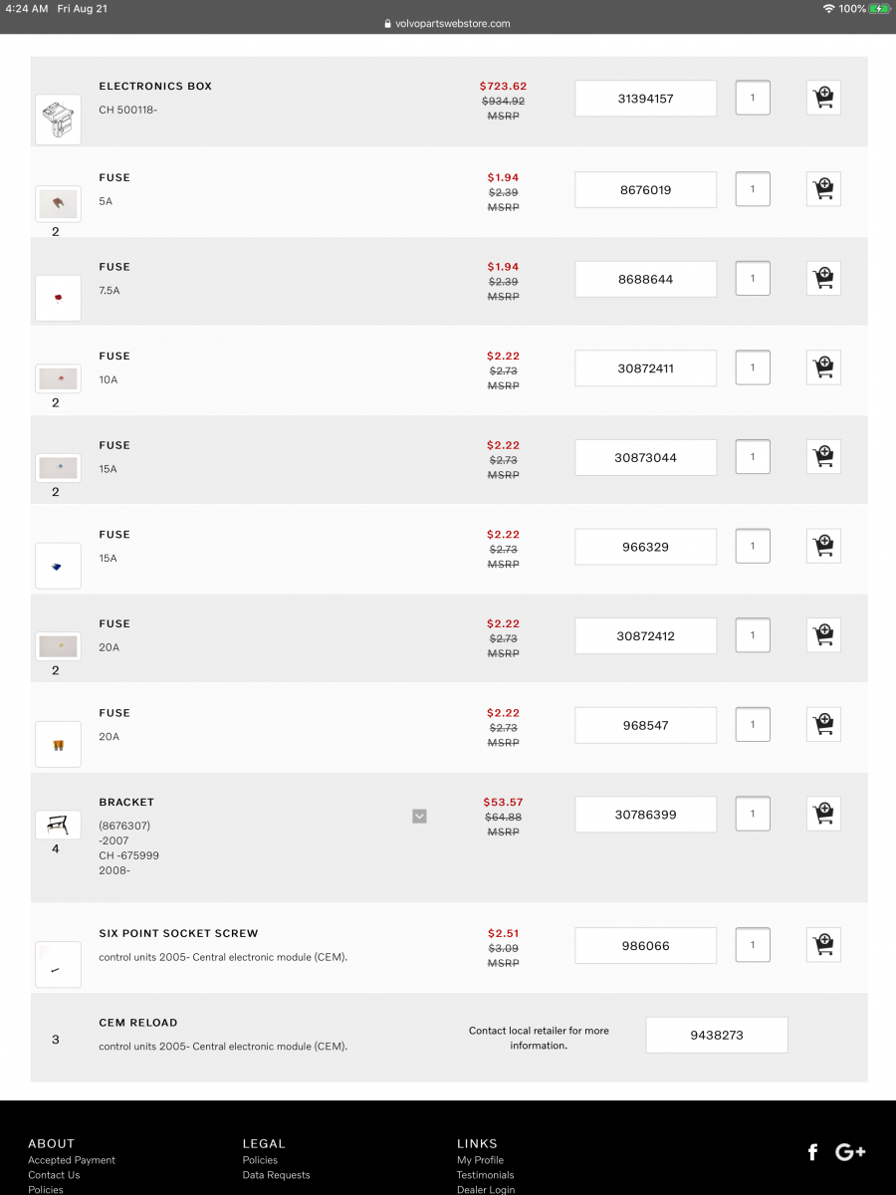
Task: Click the Electronics Box product thumbnail
Action: coord(58,120)
